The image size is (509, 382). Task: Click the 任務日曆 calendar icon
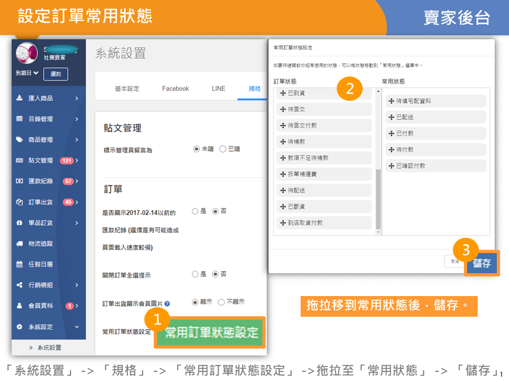pos(20,264)
